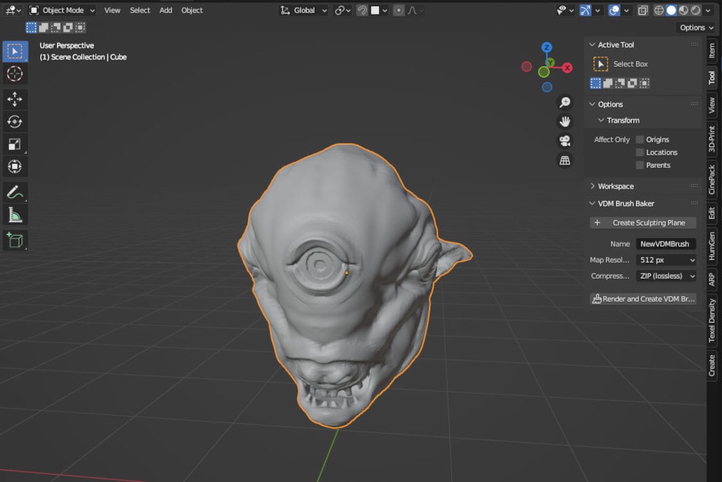Click the NewVDMBrush name field

pos(666,243)
